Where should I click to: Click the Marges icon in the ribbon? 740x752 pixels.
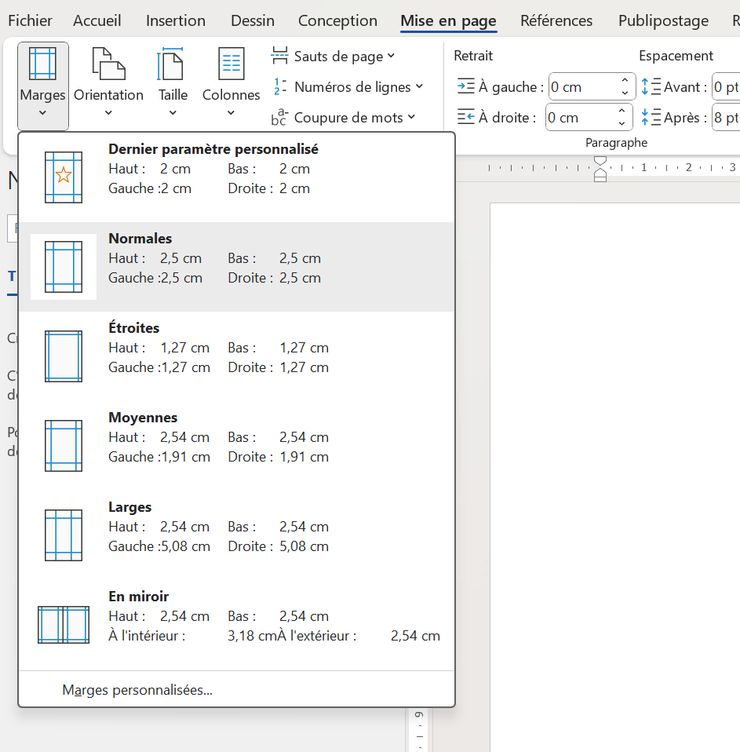tap(42, 64)
